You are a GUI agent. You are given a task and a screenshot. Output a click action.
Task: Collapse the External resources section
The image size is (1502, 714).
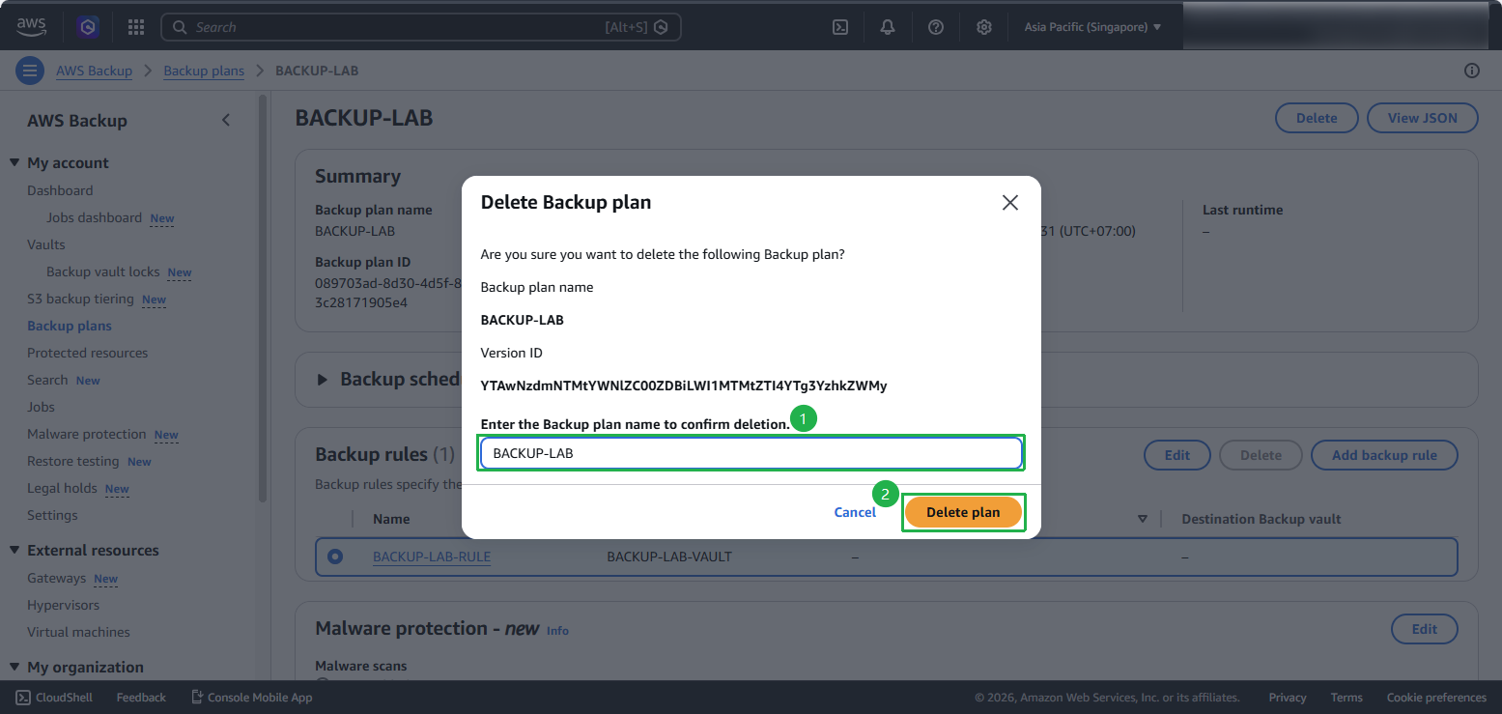coord(15,551)
